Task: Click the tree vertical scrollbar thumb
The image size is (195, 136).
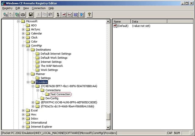Action: [x=108, y=117]
